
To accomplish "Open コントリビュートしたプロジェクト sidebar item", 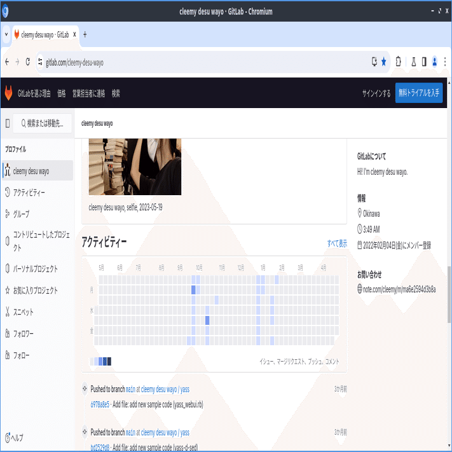I will pos(38,241).
